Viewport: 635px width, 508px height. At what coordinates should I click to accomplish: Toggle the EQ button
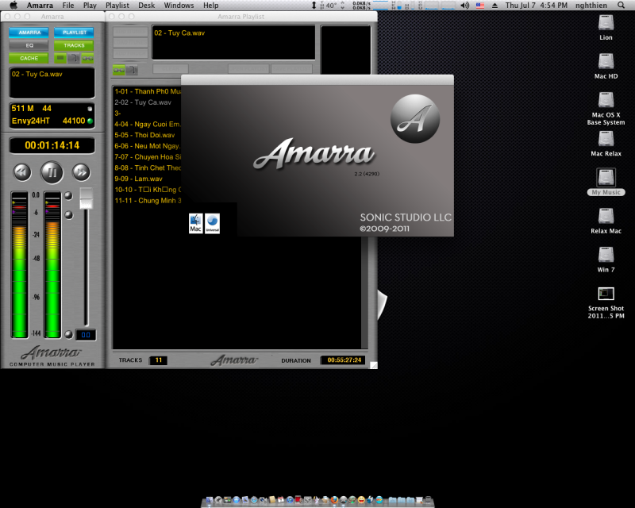[x=29, y=45]
